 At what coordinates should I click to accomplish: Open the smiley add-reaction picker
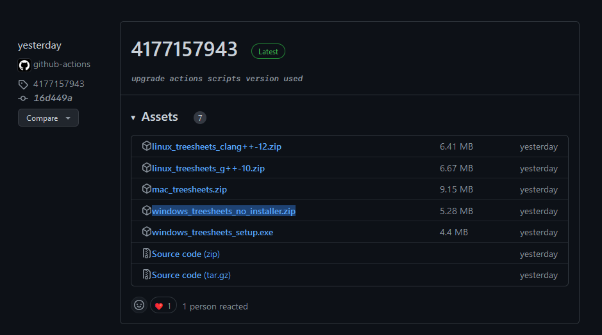click(139, 305)
